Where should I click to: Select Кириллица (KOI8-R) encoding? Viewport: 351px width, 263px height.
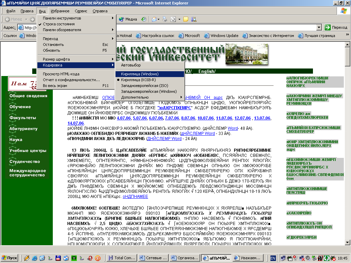tap(149, 80)
